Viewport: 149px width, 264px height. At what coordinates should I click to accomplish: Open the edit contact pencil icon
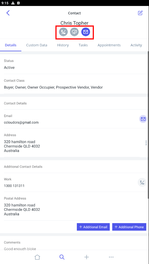click(x=140, y=13)
